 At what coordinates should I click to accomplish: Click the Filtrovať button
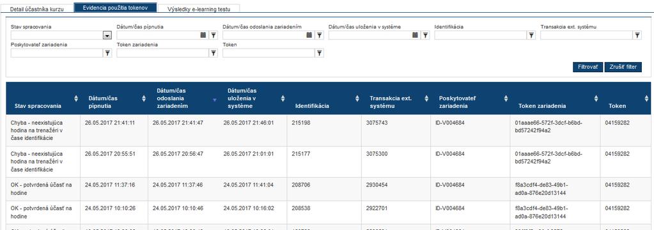588,67
